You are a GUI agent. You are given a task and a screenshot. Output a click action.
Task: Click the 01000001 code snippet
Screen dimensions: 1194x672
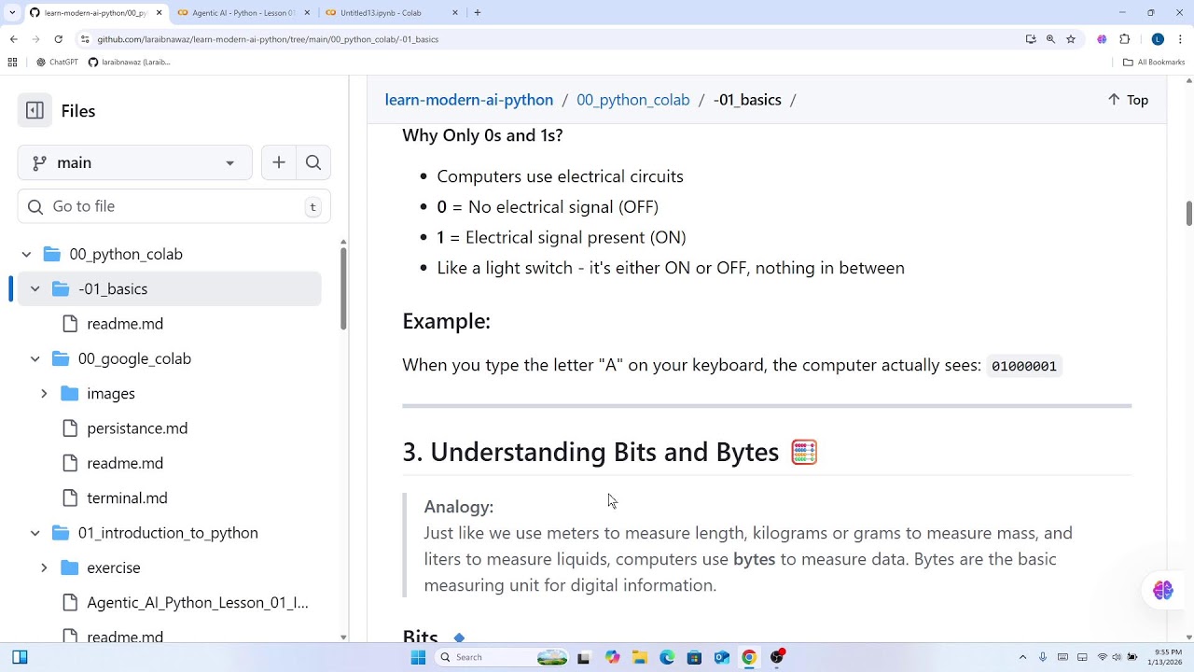(1023, 366)
